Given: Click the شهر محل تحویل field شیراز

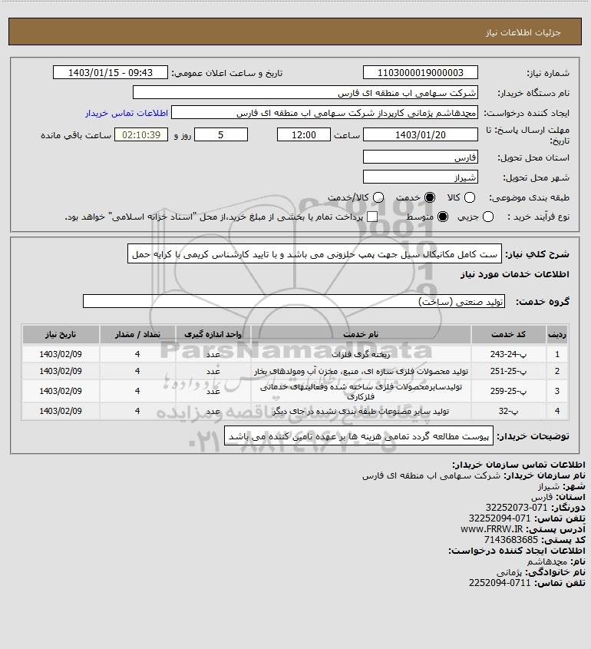Looking at the screenshot, I should pos(420,177).
